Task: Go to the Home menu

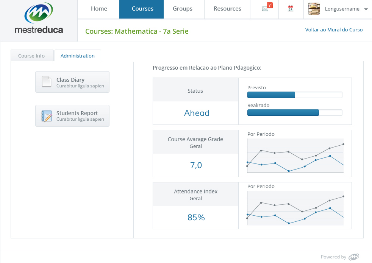Action: click(x=99, y=9)
